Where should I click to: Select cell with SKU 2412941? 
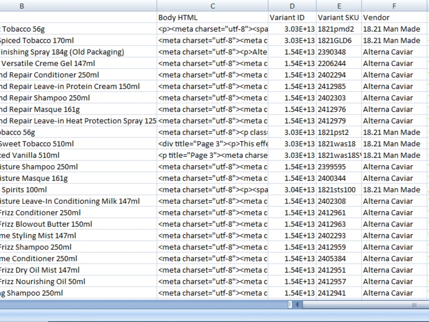pyautogui.click(x=339, y=293)
